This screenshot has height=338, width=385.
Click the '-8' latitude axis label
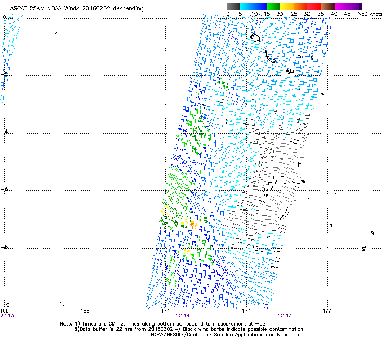click(4, 246)
